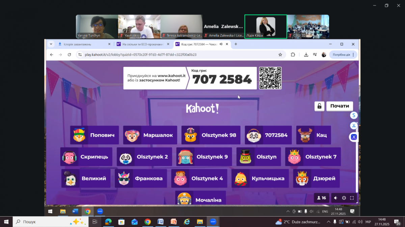Click the Kahoot QR code

[x=270, y=78]
